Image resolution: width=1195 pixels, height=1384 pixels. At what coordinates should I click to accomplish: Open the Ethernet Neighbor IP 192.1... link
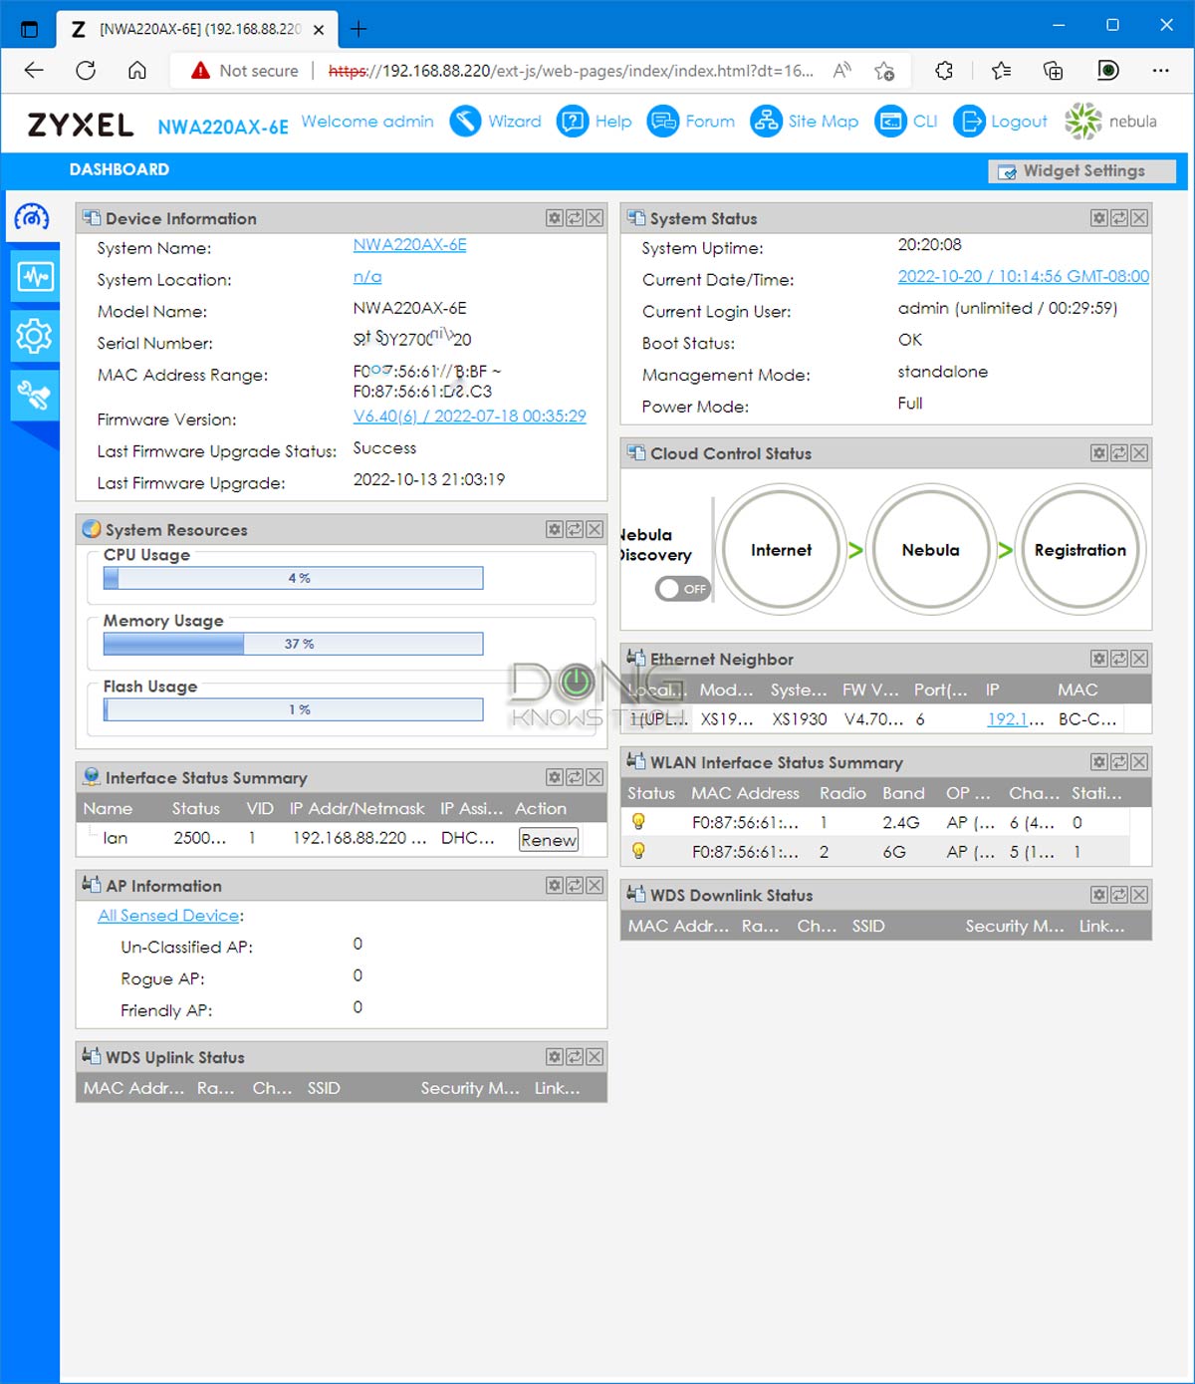click(x=1016, y=719)
